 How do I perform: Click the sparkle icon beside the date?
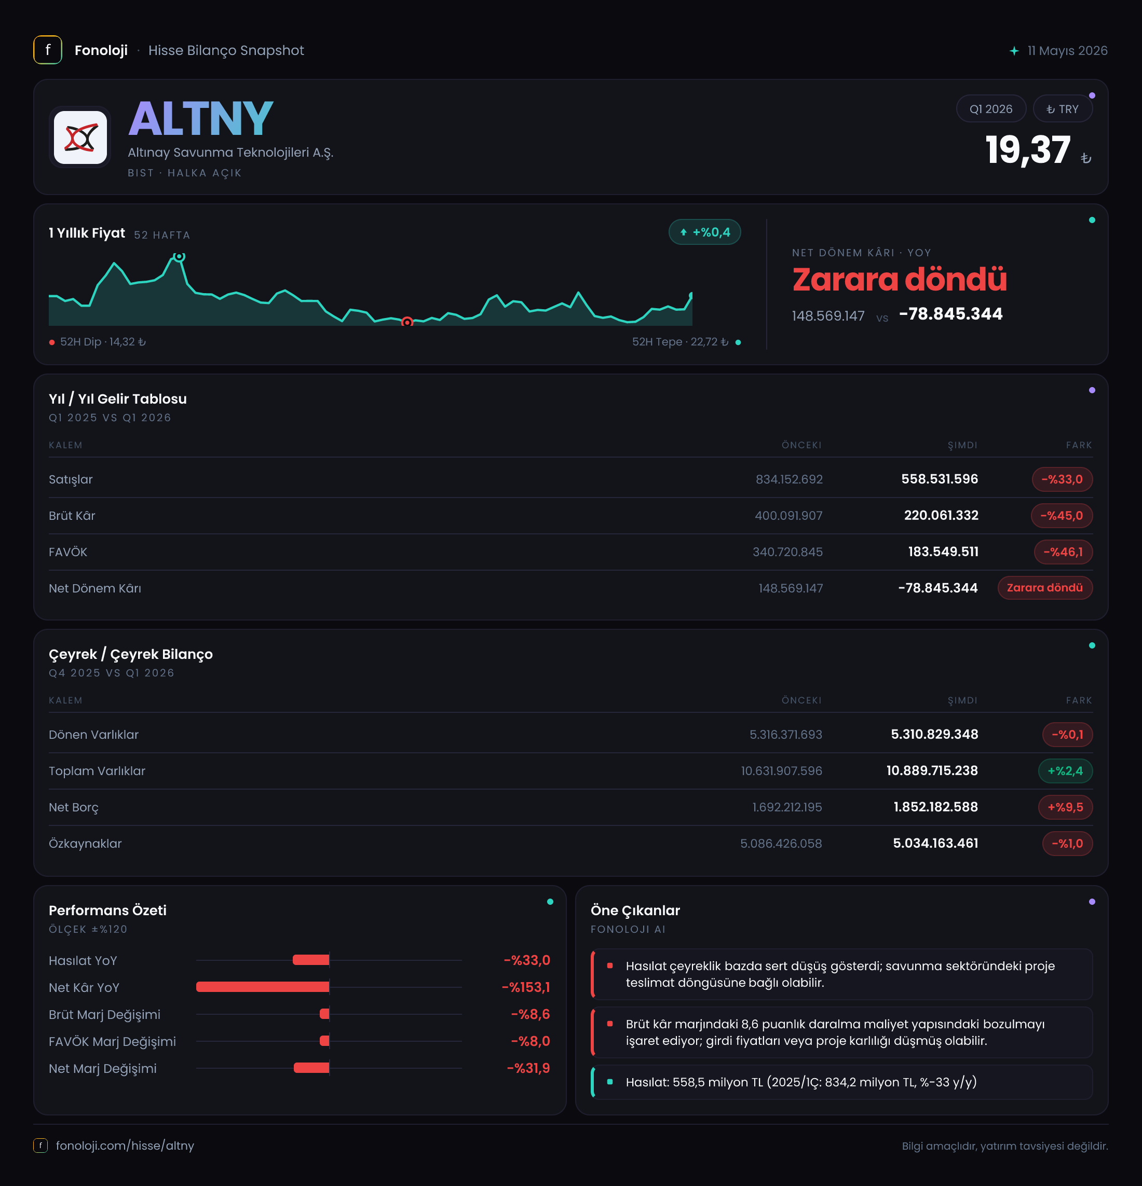1014,51
